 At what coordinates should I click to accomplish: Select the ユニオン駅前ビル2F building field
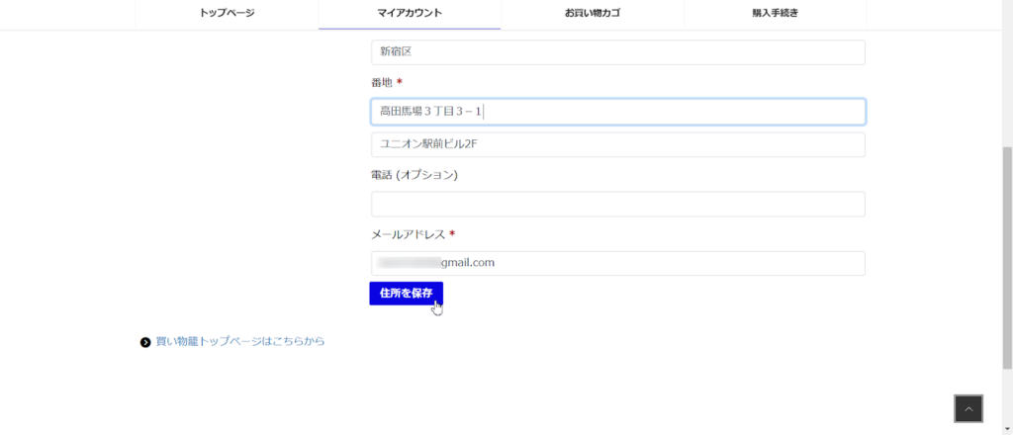[617, 144]
